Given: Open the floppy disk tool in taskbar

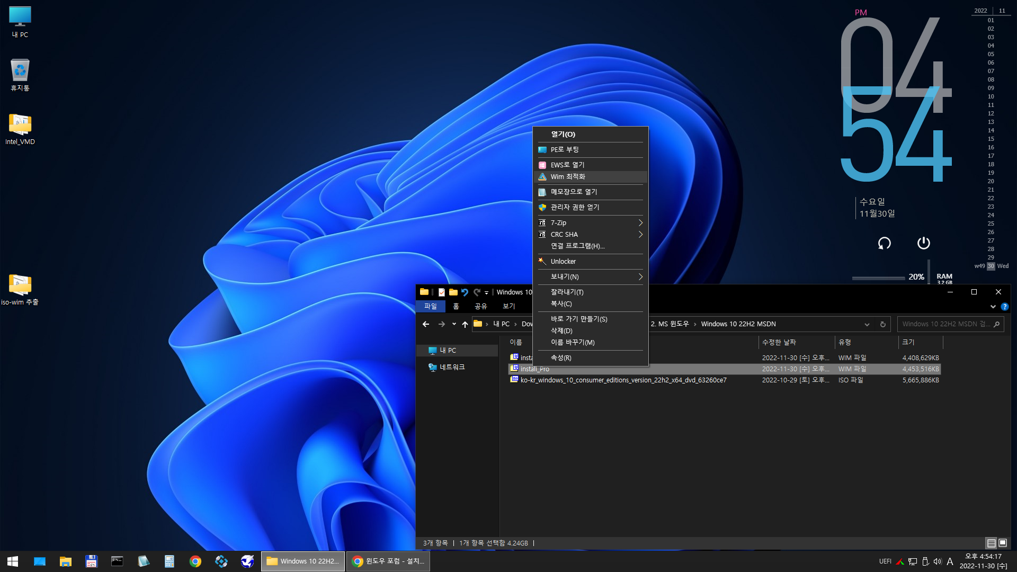Looking at the screenshot, I should [92, 561].
